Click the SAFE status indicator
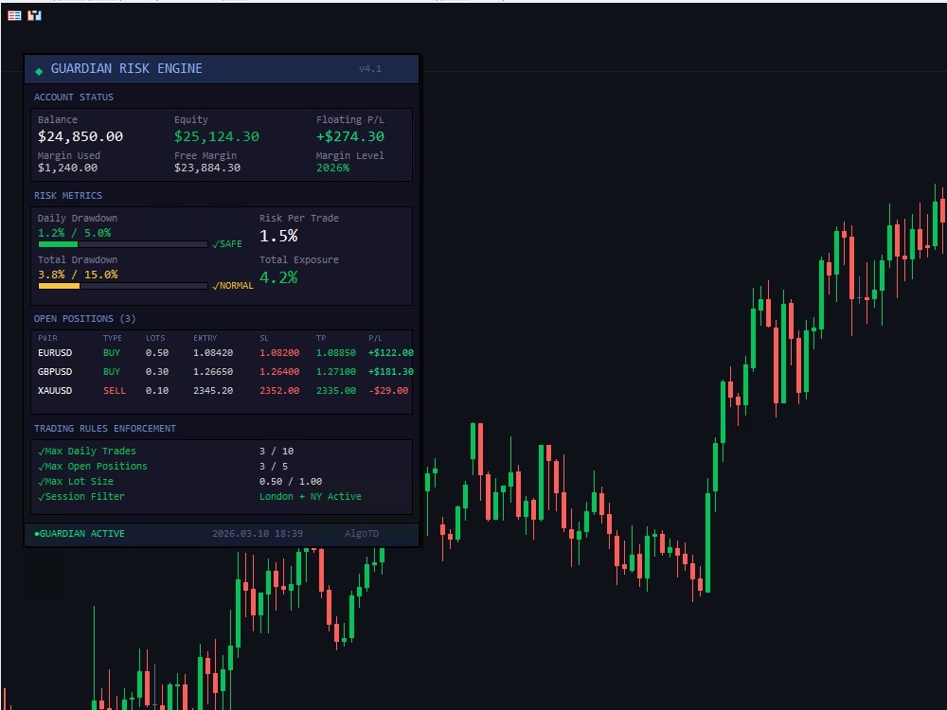The width and height of the screenshot is (947, 710). coord(227,244)
